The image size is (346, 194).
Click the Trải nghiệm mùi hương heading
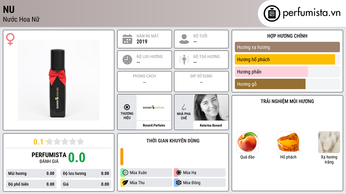287,101
